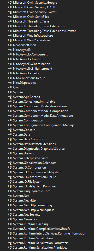This screenshot has height=251, width=94.
Task: Select the Microsoft.Owin.Security.Google reference
Action: coord(35,3)
